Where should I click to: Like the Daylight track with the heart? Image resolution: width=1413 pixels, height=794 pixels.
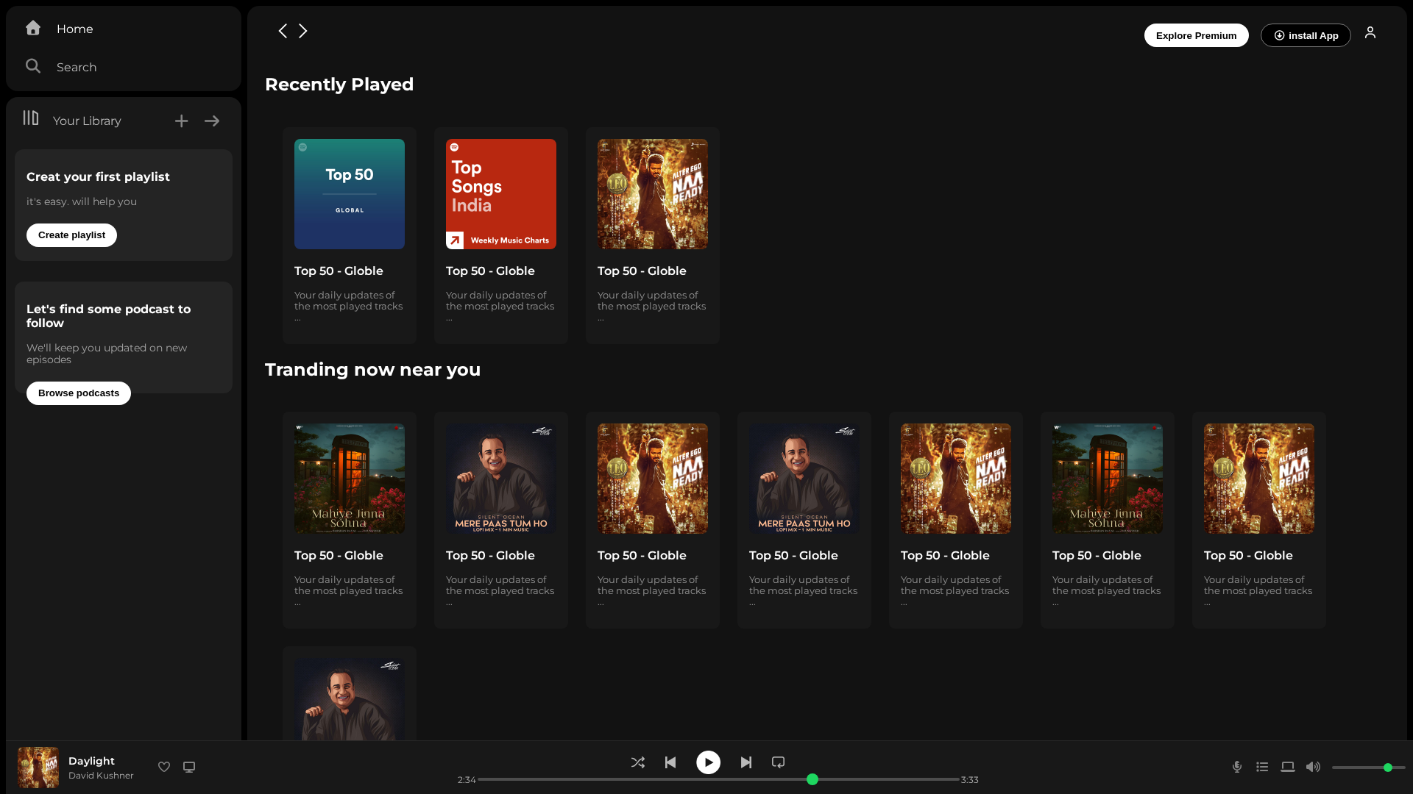(x=164, y=767)
